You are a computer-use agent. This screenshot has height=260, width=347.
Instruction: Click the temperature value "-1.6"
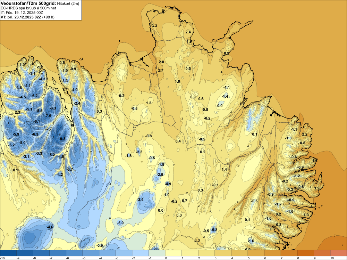[251, 241]
